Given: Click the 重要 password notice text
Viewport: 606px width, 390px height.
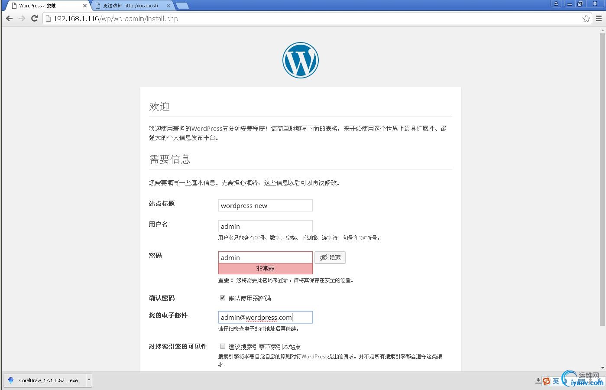Looking at the screenshot, I should click(x=286, y=280).
